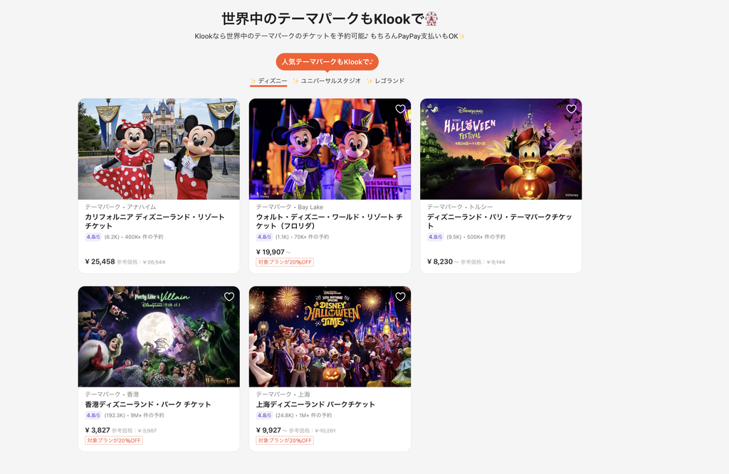Click 4.8/5 rating on California Disneyland card

click(93, 237)
